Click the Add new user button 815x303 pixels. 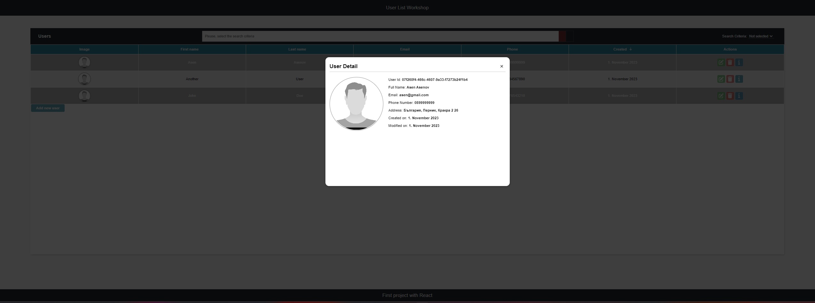48,108
